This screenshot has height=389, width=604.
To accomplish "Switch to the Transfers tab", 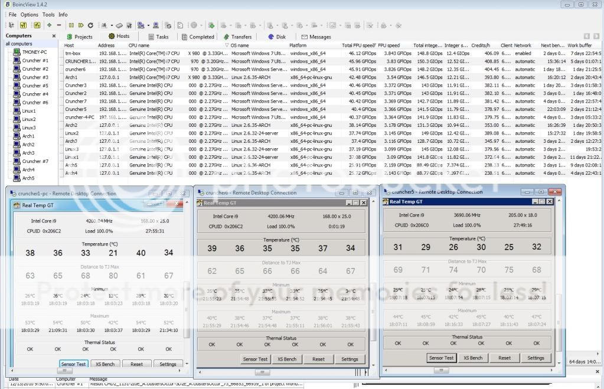I will click(238, 37).
